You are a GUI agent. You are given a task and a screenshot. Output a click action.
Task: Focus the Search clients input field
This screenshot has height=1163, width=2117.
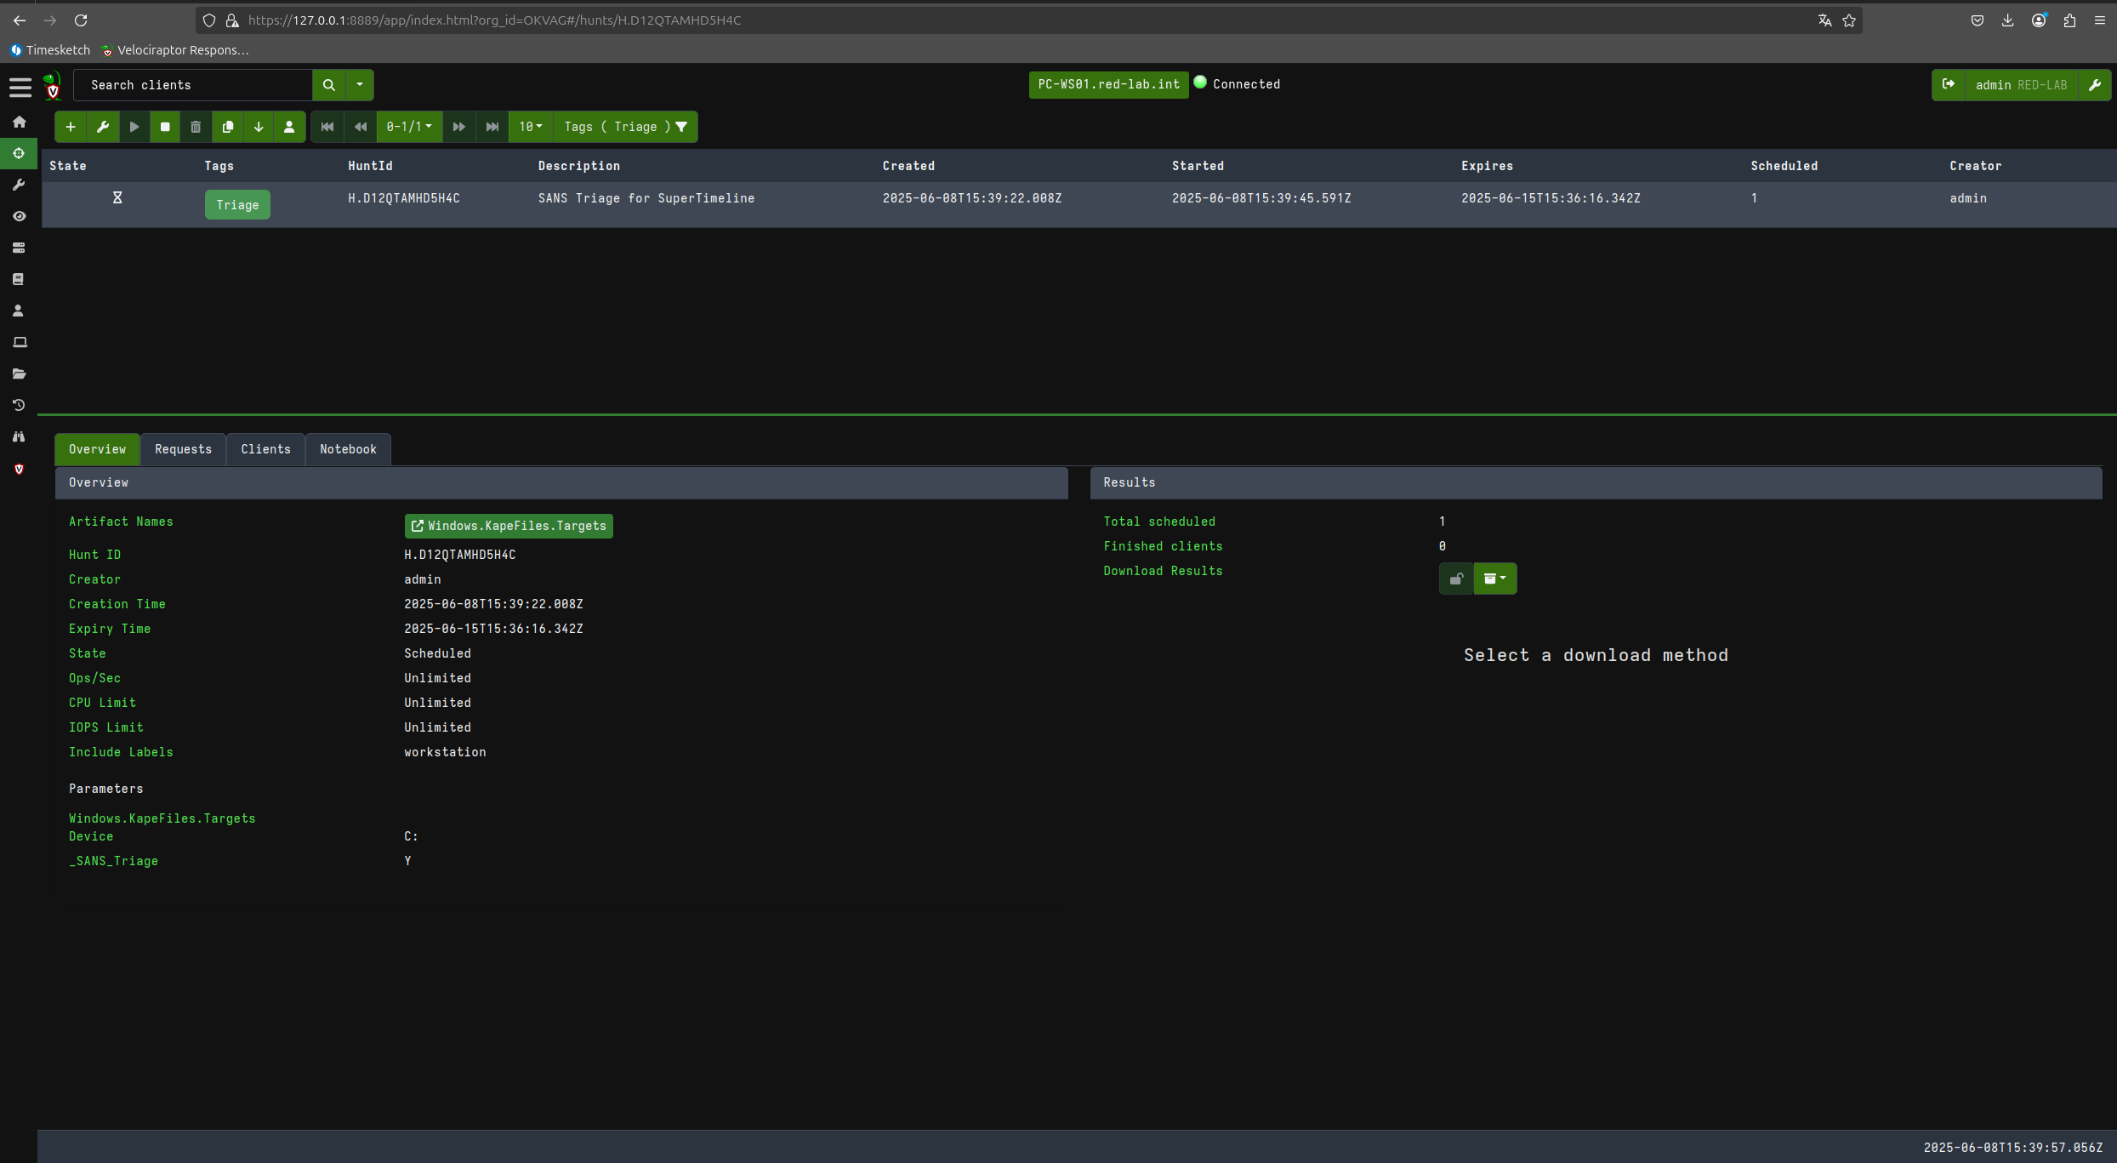[193, 85]
